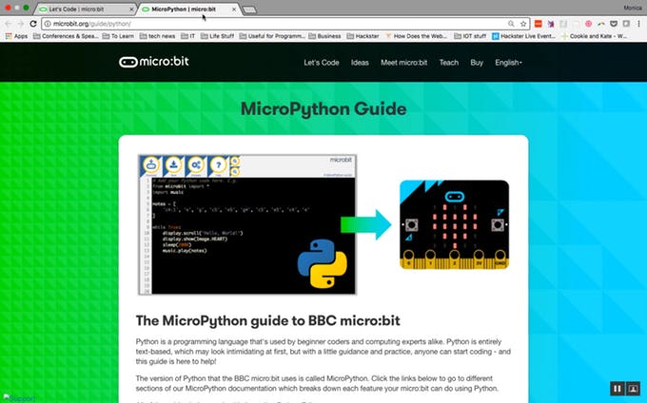The image size is (647, 403).
Task: Open the IT bookmark folder
Action: [187, 36]
